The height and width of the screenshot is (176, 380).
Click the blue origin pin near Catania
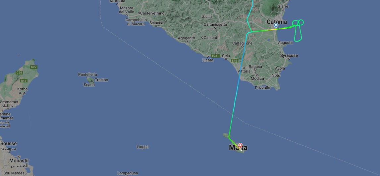[276, 26]
